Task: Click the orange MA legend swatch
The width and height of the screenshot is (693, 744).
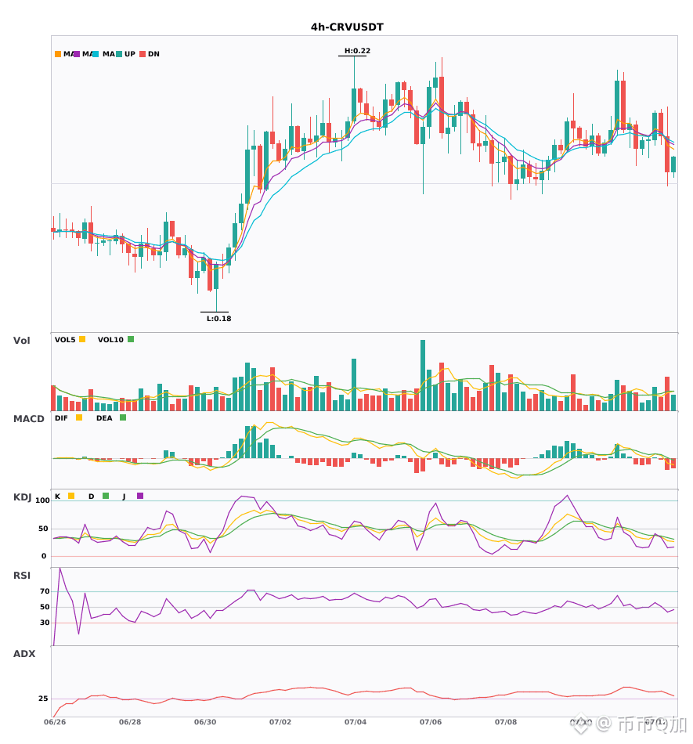Action: pyautogui.click(x=58, y=54)
